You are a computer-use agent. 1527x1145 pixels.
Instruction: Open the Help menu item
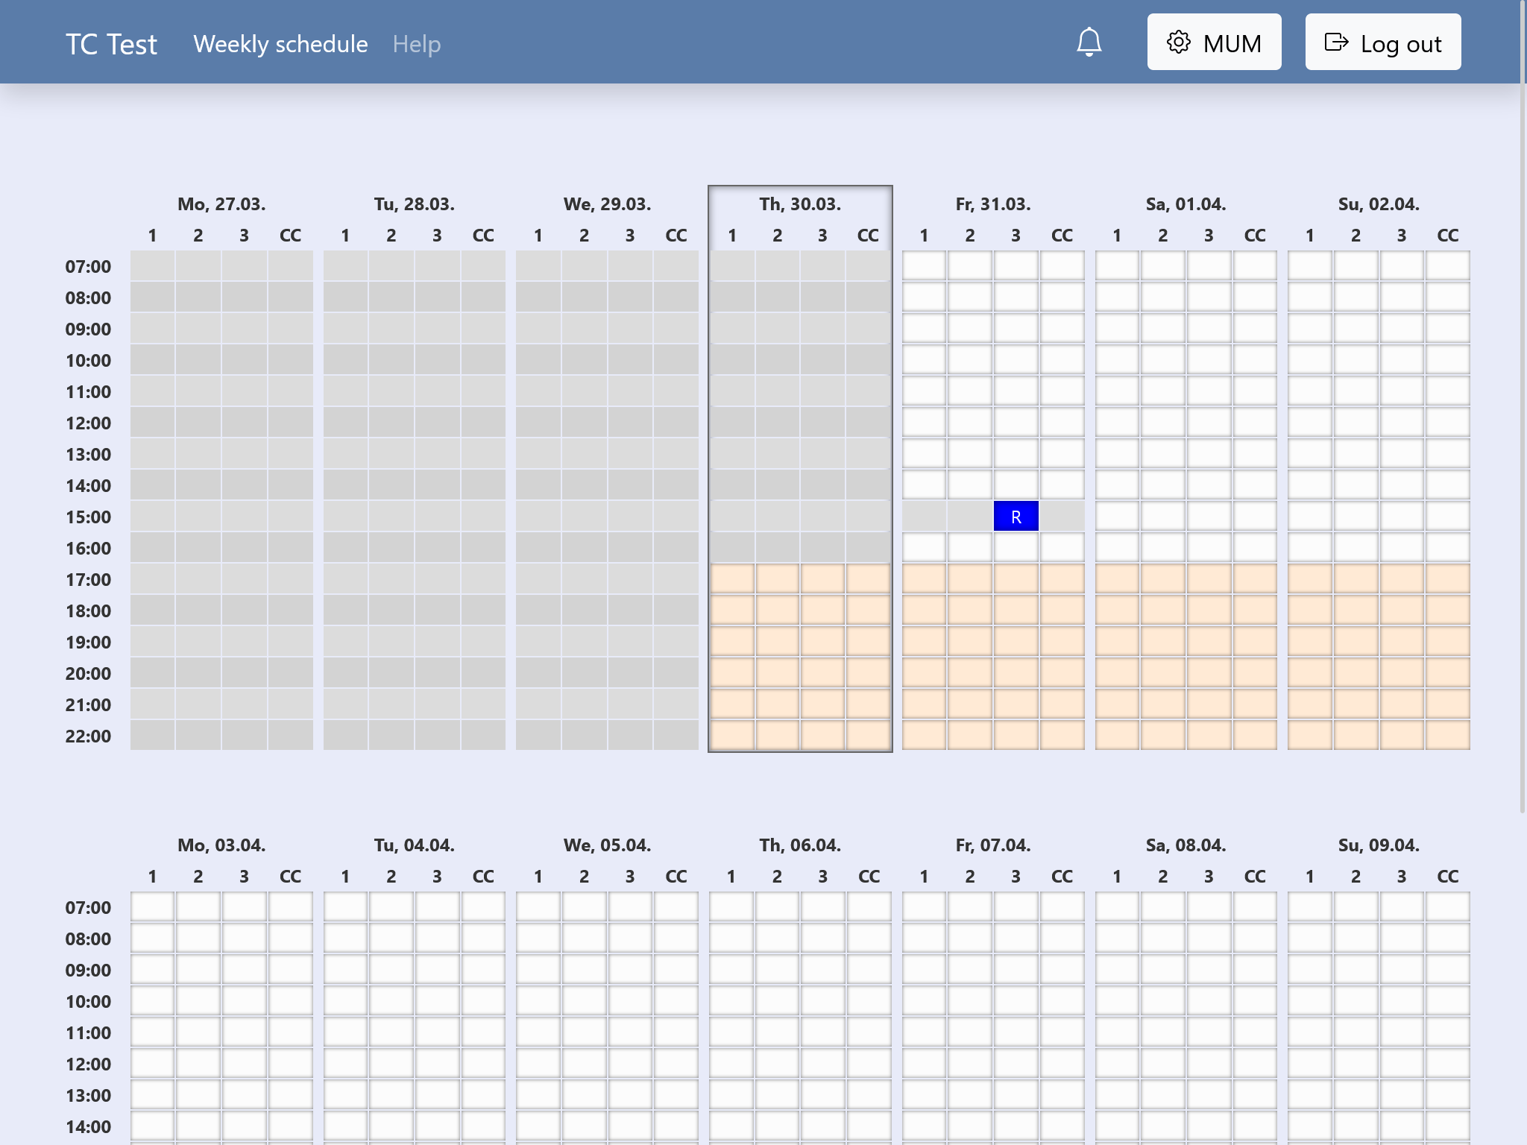[x=417, y=44]
